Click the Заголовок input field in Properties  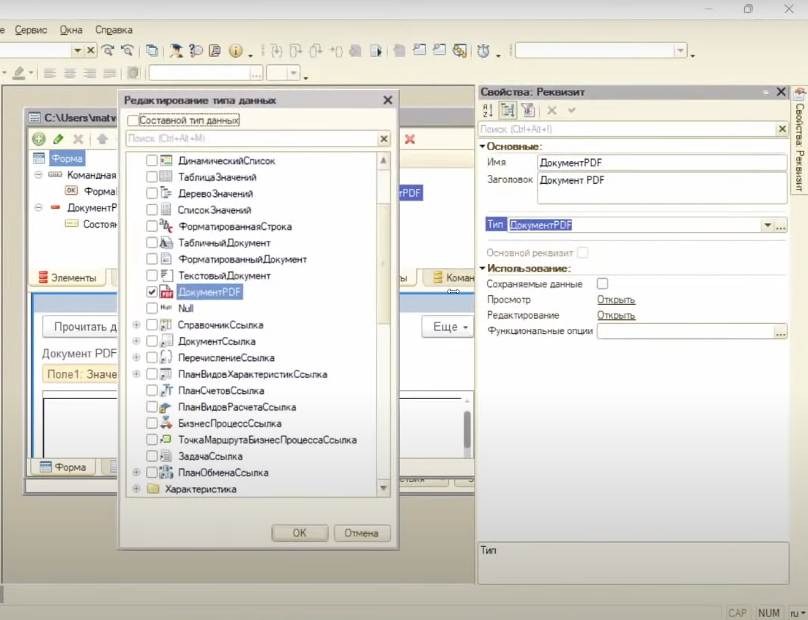661,187
